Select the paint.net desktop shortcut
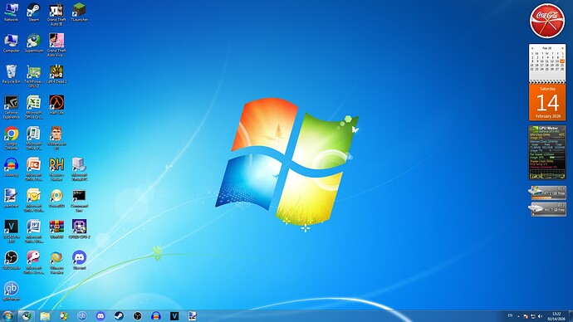 coord(11,198)
